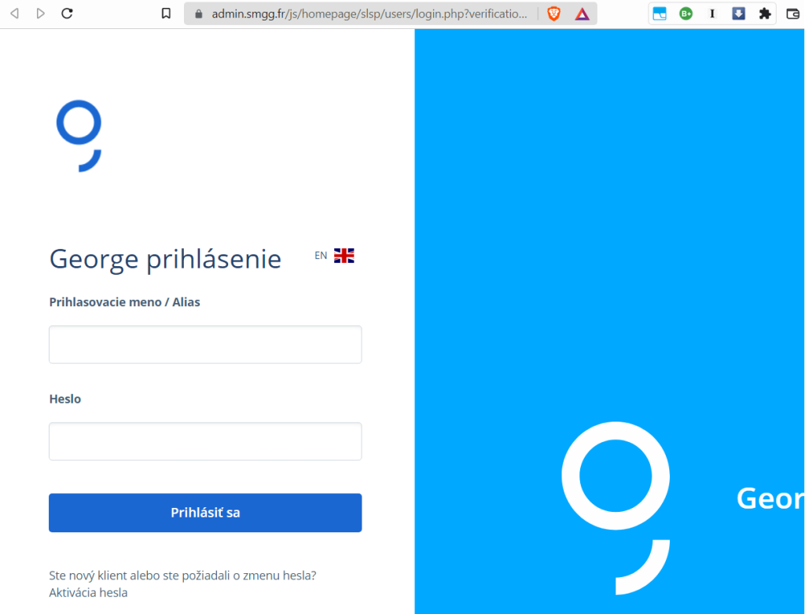
Task: Focus the Prihlasovacie meno / Alias field
Action: coord(205,344)
